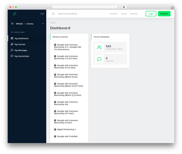
Task: Click the shopping cart icon
Action: pos(12,24)
